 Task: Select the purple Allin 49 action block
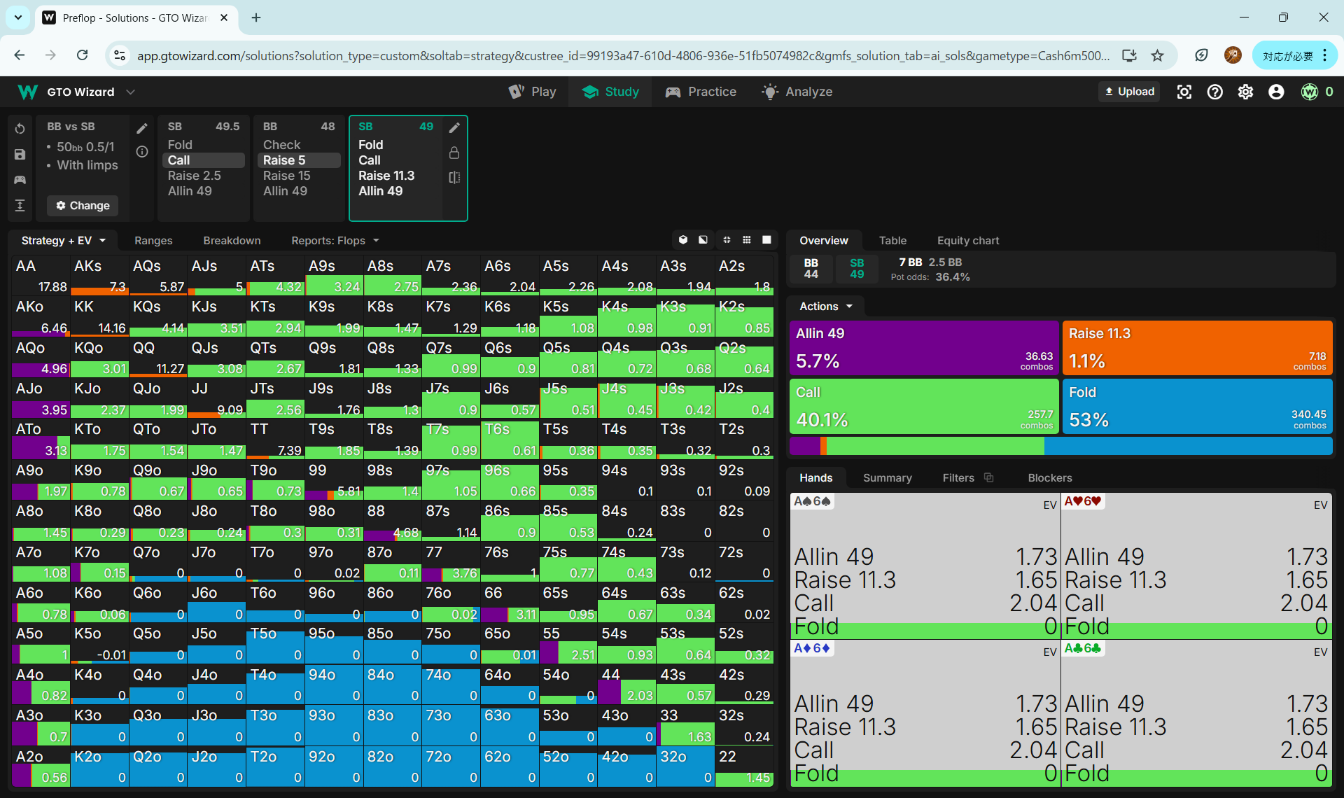923,348
